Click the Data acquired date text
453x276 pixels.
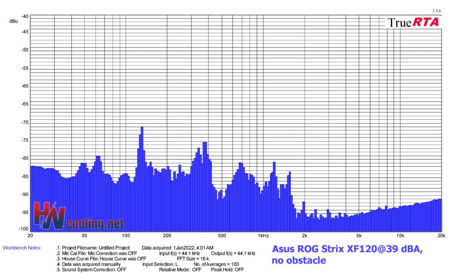(x=178, y=248)
